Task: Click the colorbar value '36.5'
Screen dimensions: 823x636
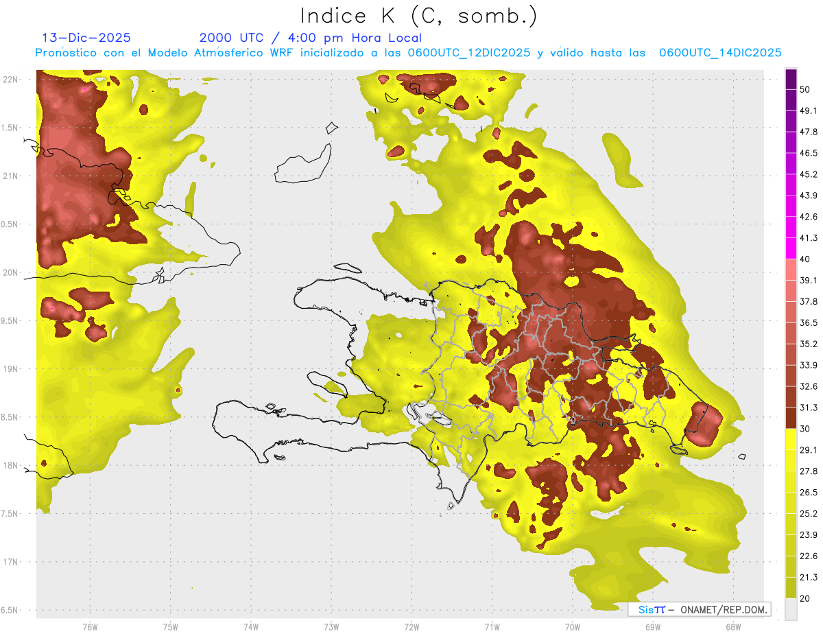Action: click(809, 322)
